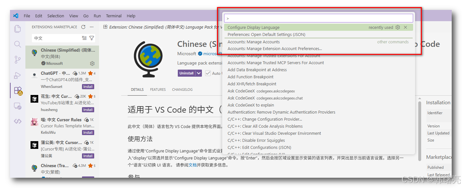Open the Uninstall dropdown arrow

click(x=199, y=73)
